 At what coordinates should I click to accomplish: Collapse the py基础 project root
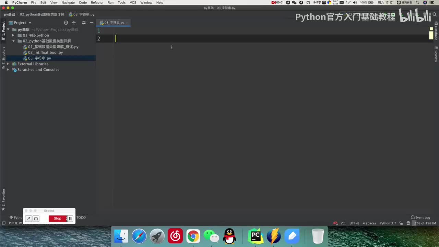click(x=8, y=30)
